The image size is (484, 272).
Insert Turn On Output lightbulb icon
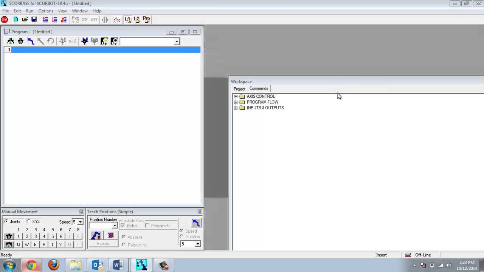coord(104,41)
